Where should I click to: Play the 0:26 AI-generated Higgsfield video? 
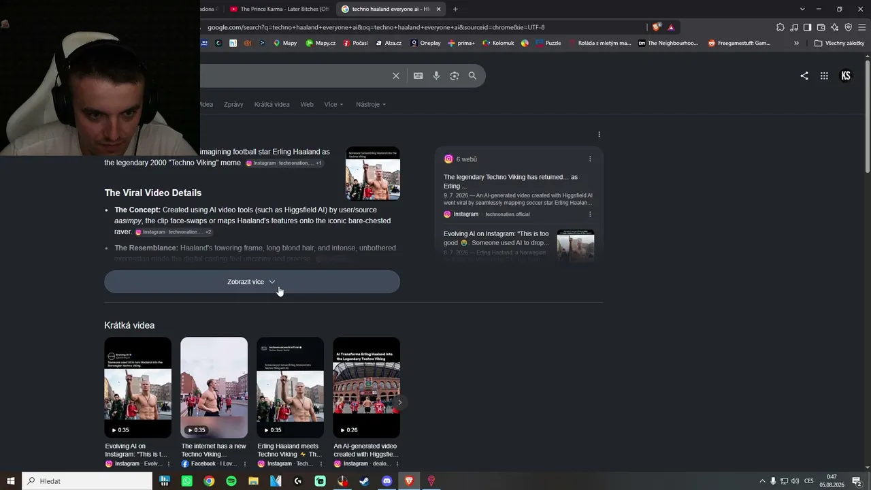tap(366, 388)
